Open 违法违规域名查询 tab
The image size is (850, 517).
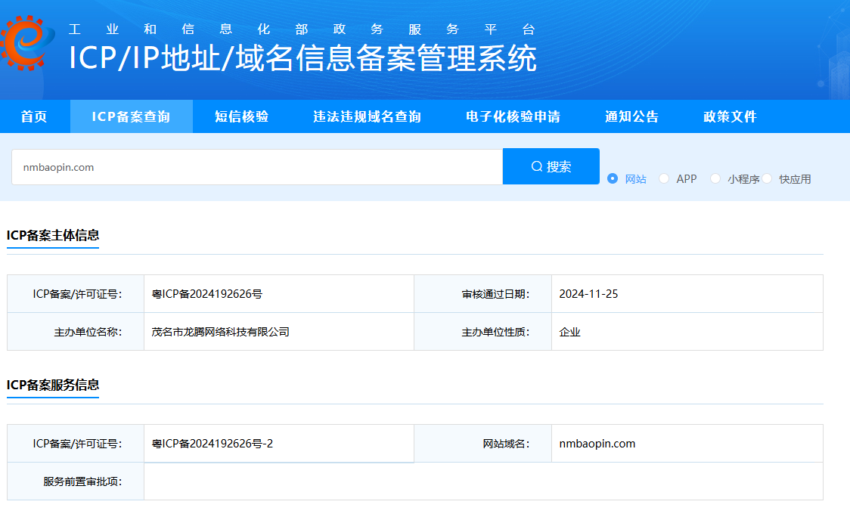coord(367,116)
